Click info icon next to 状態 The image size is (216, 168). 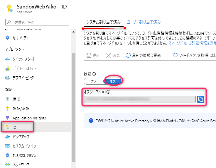point(94,74)
